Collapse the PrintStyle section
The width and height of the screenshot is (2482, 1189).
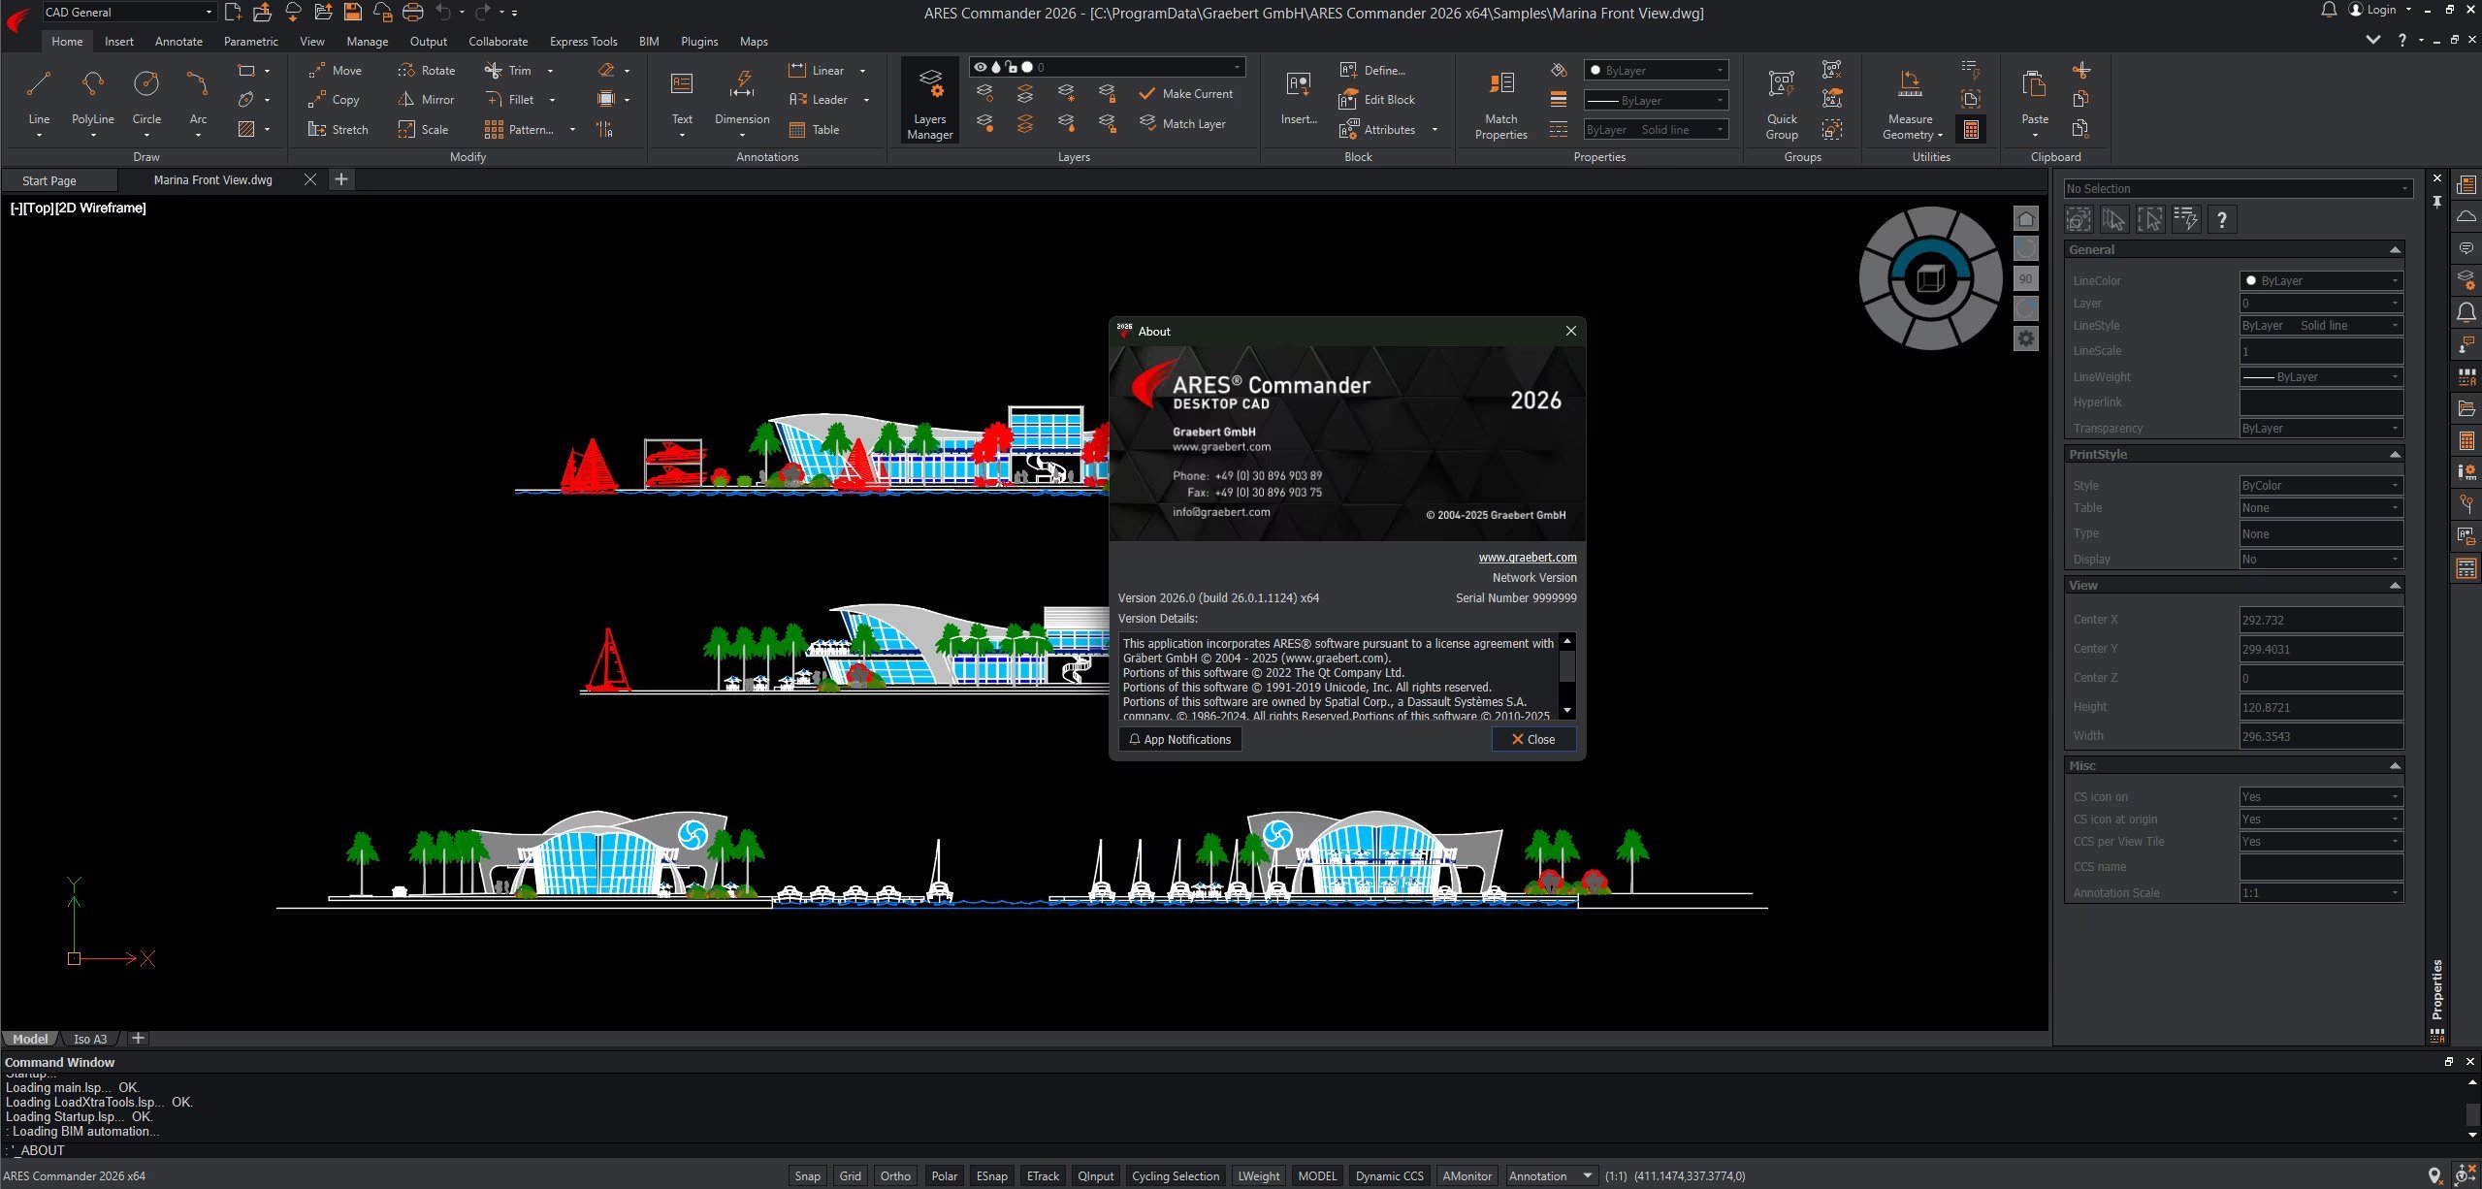(2394, 454)
